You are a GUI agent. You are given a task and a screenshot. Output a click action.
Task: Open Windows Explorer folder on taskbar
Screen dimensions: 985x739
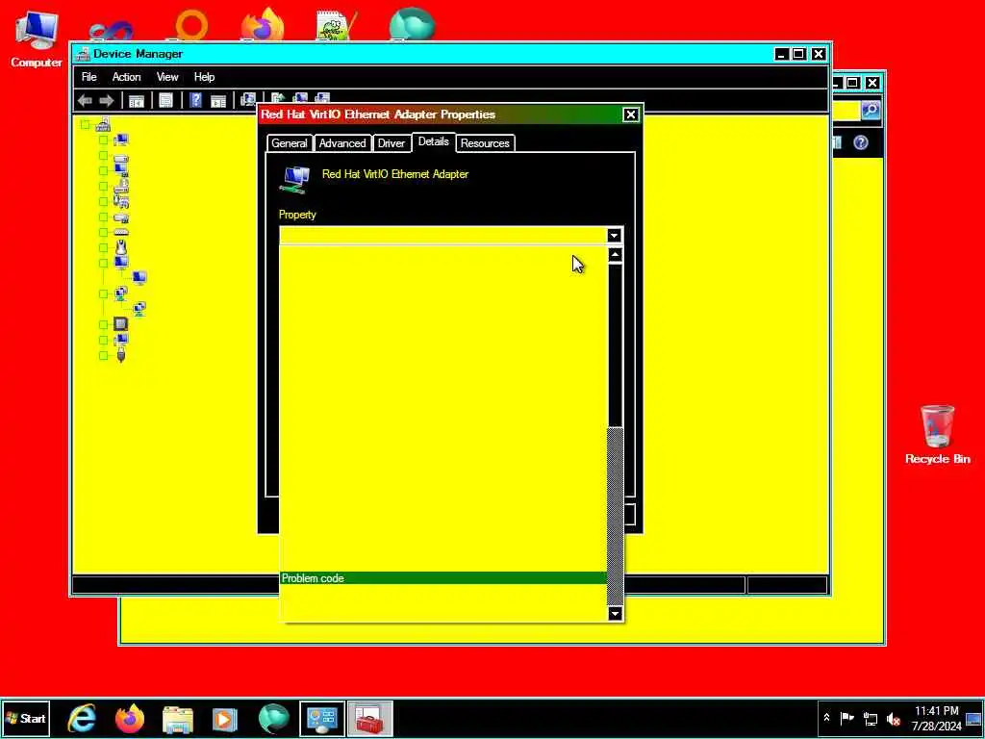(178, 719)
